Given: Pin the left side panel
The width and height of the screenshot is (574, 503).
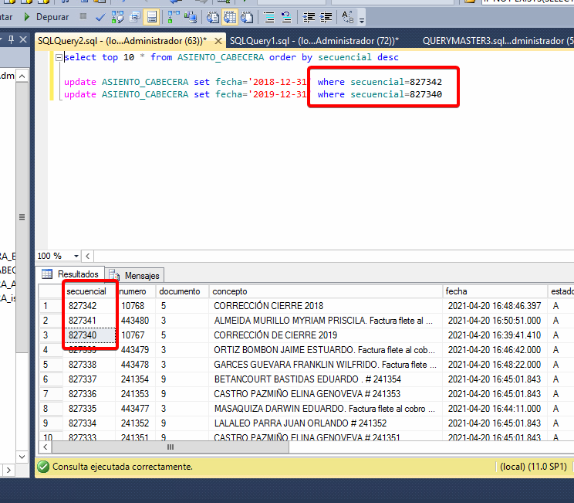Looking at the screenshot, I should coord(11,39).
